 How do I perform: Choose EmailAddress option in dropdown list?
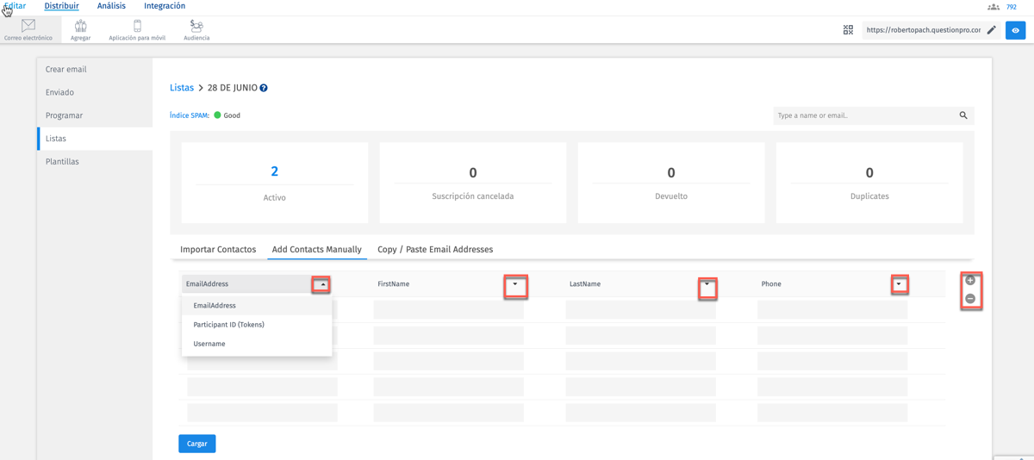click(x=257, y=306)
